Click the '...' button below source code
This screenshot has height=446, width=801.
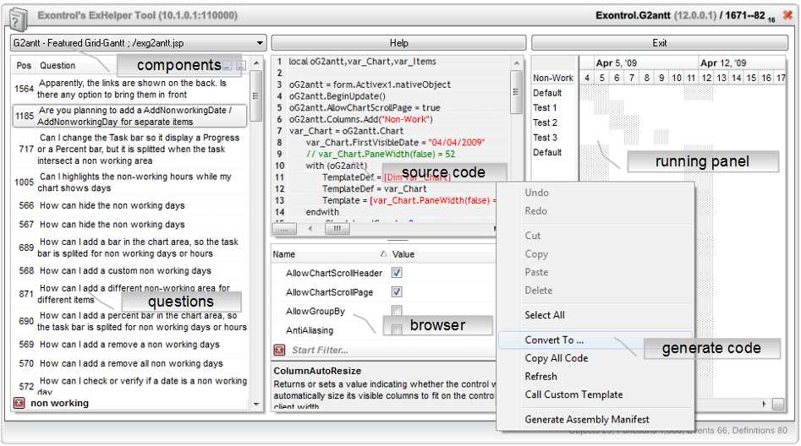pyautogui.click(x=284, y=229)
